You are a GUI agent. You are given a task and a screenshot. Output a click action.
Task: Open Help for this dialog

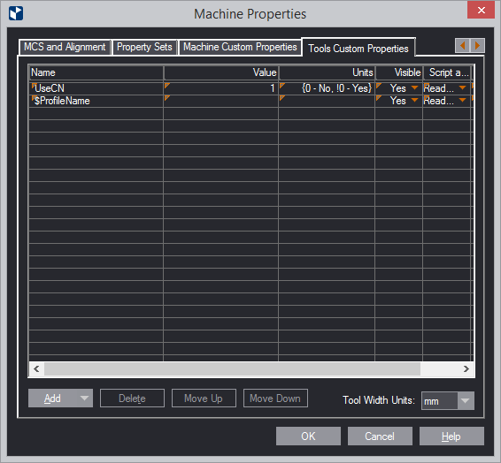[451, 436]
